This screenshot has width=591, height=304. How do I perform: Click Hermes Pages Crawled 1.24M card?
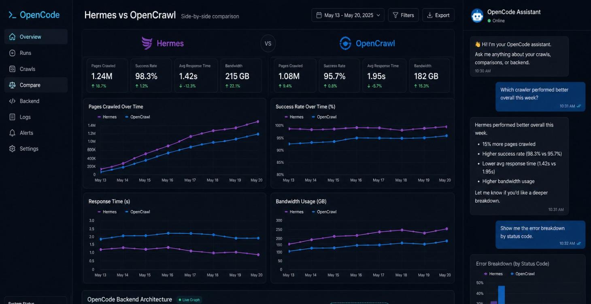click(107, 76)
